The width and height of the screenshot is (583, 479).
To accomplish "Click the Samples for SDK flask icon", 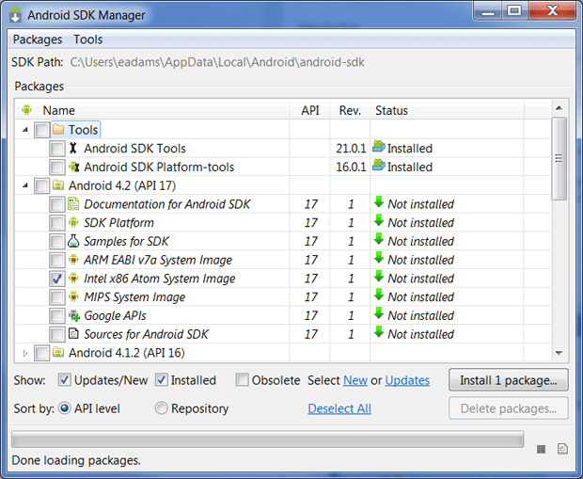I will click(x=73, y=241).
